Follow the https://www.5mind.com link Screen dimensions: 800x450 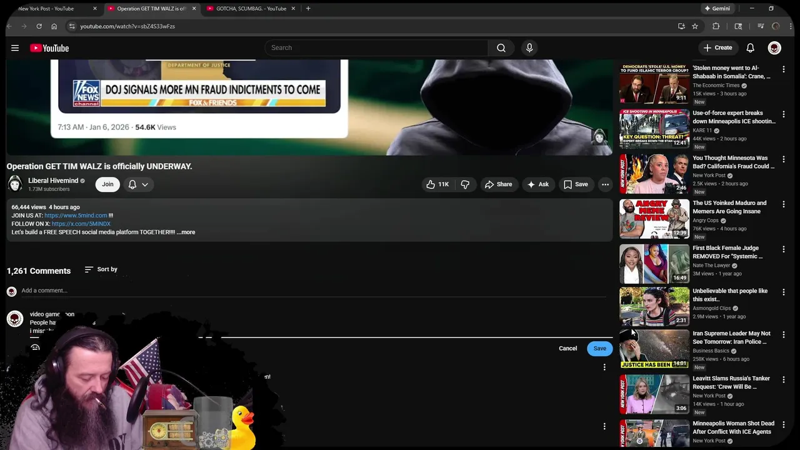tap(76, 216)
